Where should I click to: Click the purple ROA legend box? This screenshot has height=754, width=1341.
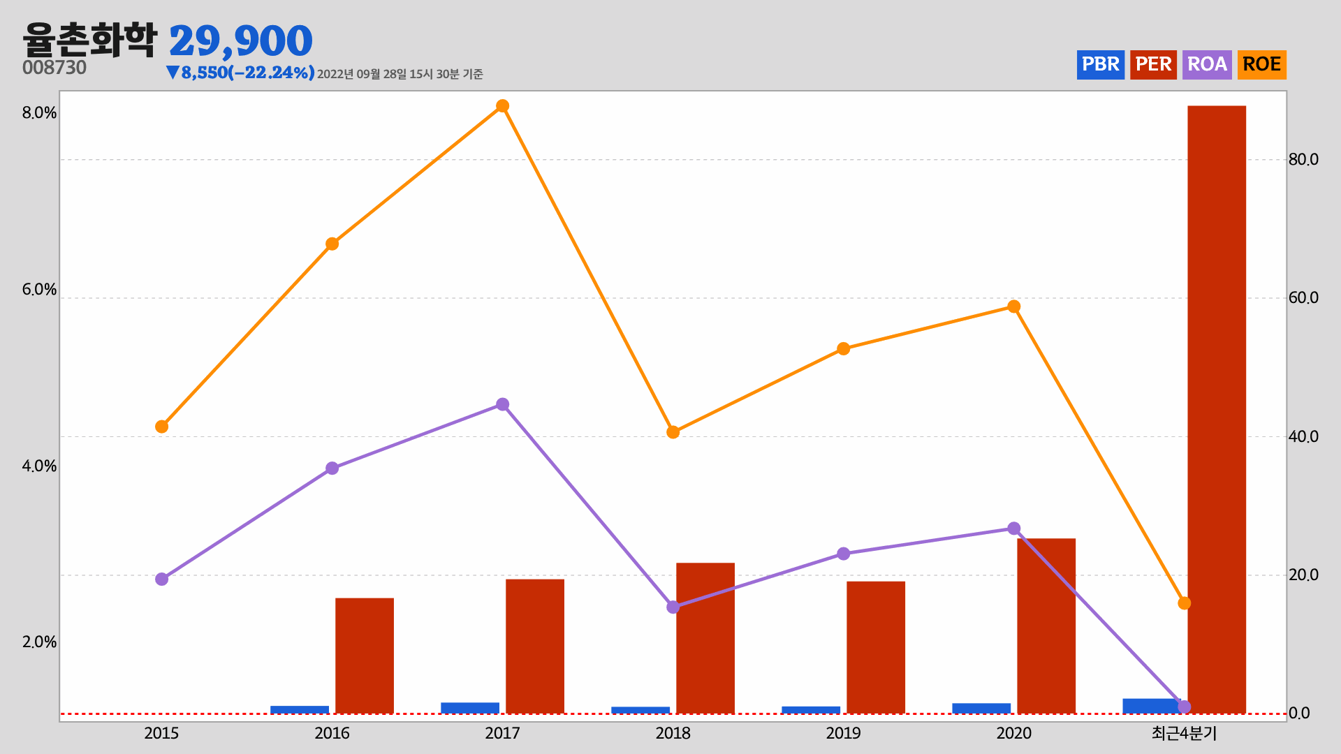click(x=1207, y=64)
